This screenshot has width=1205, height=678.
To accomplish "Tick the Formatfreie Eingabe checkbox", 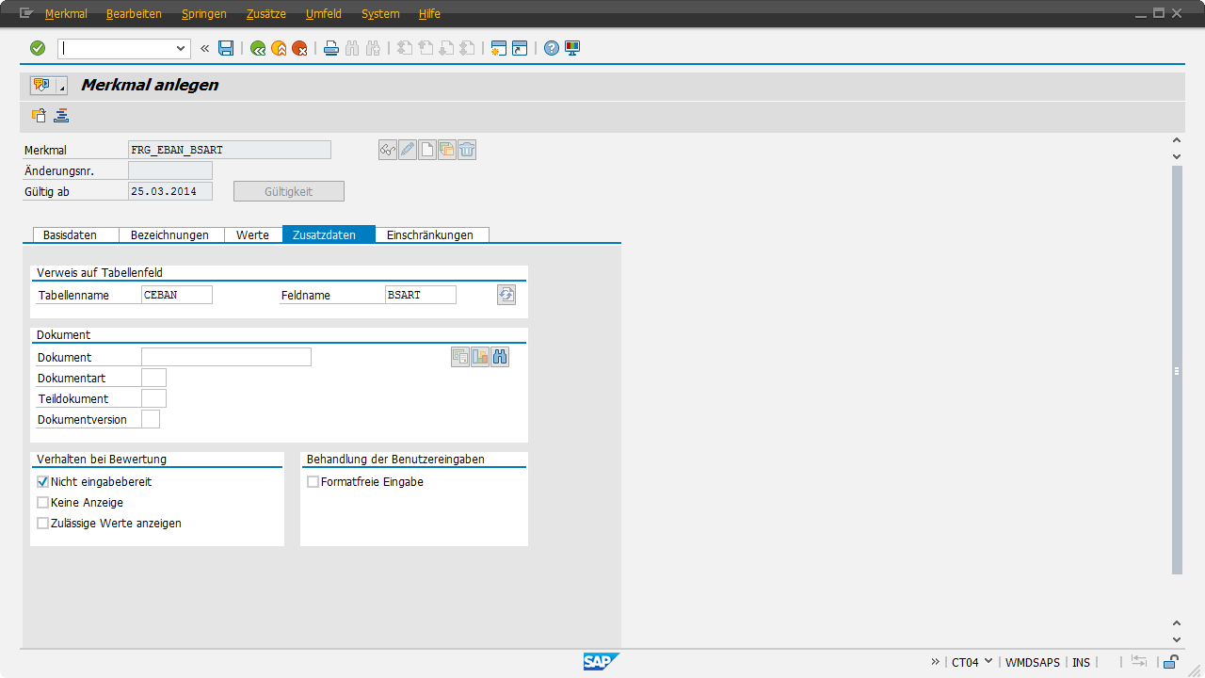I will (313, 482).
